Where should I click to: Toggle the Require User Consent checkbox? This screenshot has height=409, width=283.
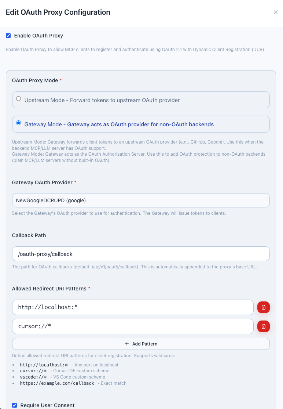15,405
